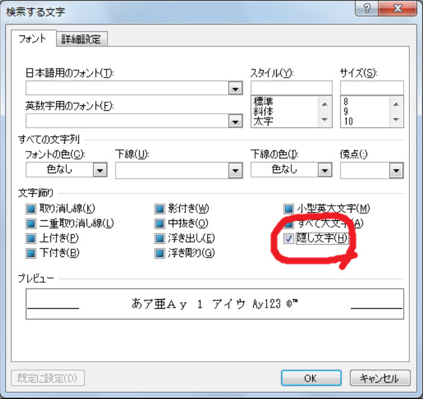Open the 下線 style dropdown
The image size is (423, 399).
(x=235, y=171)
